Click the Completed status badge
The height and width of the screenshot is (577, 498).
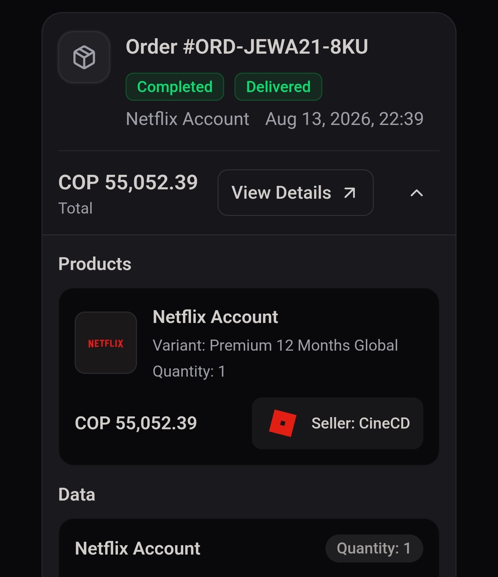[x=175, y=87]
